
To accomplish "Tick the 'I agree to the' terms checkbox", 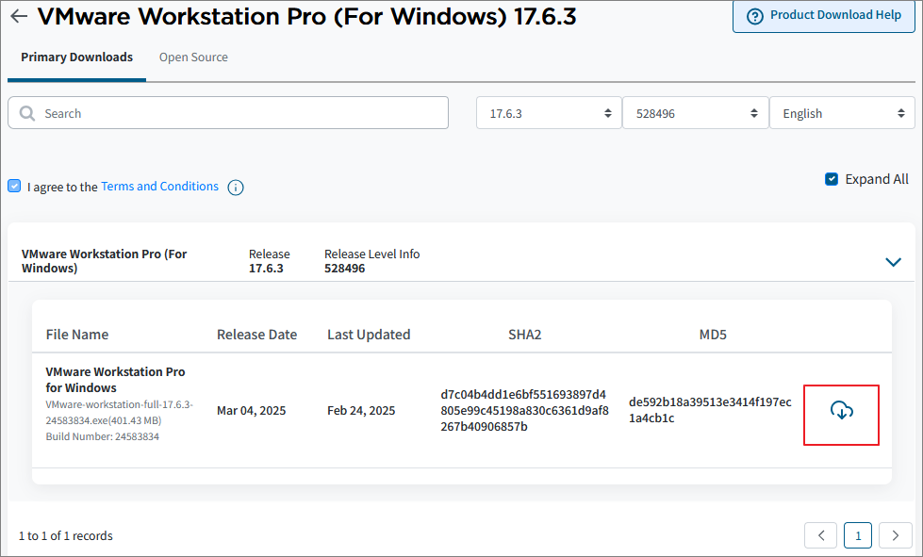I will [14, 187].
